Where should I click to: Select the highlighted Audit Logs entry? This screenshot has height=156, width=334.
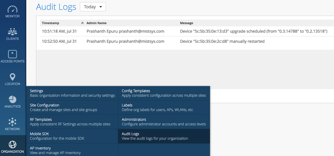pos(164,136)
